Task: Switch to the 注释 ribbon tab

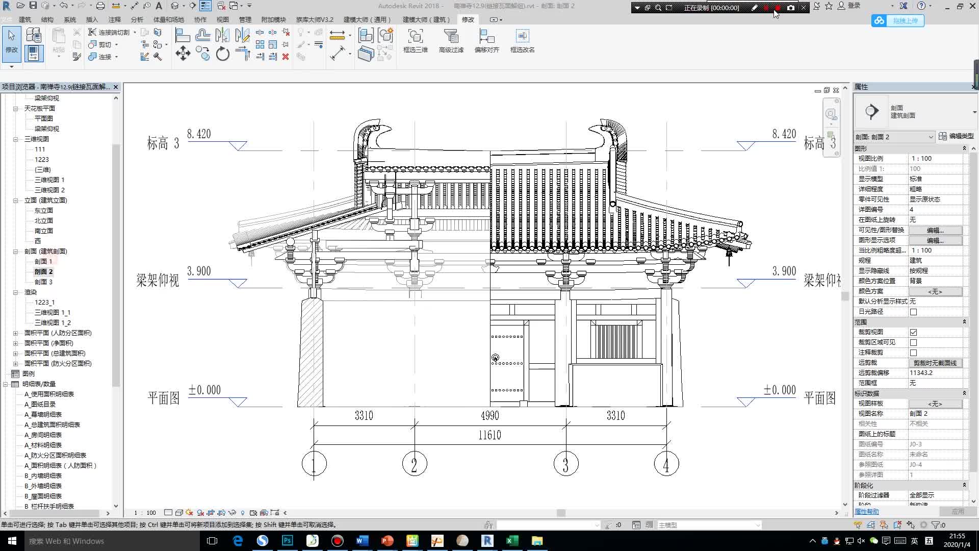Action: pyautogui.click(x=115, y=19)
